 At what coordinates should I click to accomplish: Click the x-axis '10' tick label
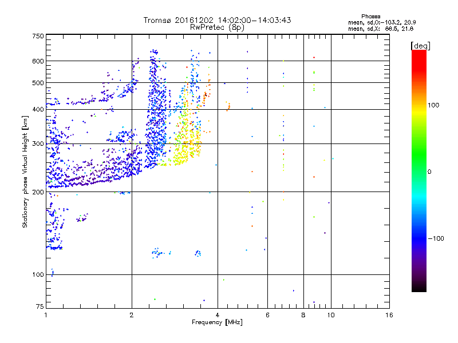point(331,315)
